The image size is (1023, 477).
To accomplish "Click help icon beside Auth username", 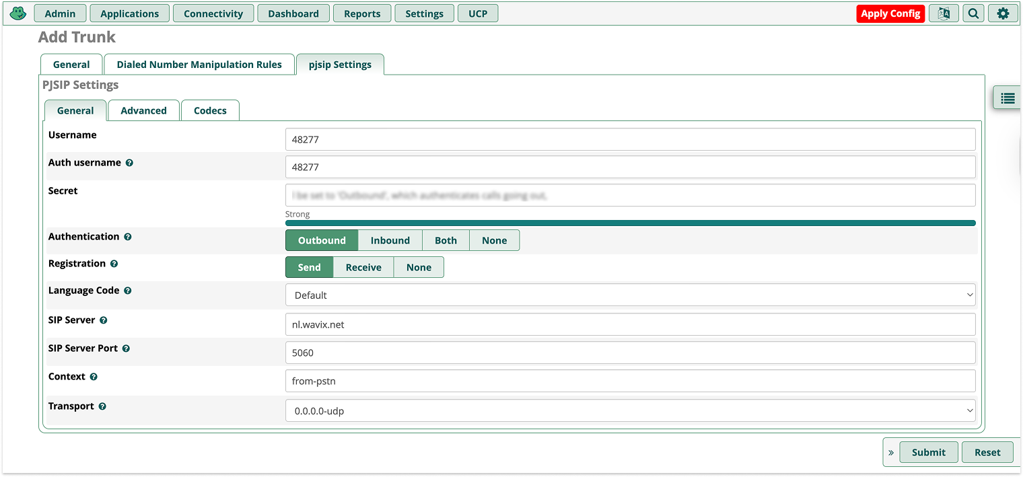I will 129,163.
